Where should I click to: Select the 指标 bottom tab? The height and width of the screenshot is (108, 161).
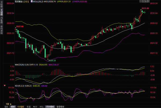[x=6, y=107]
